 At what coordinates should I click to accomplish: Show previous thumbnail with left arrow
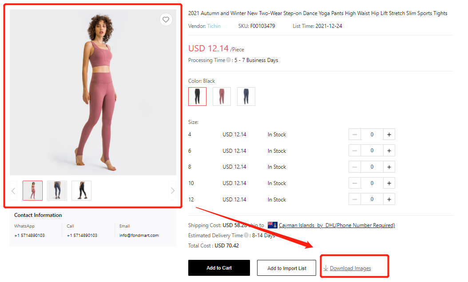coord(13,191)
